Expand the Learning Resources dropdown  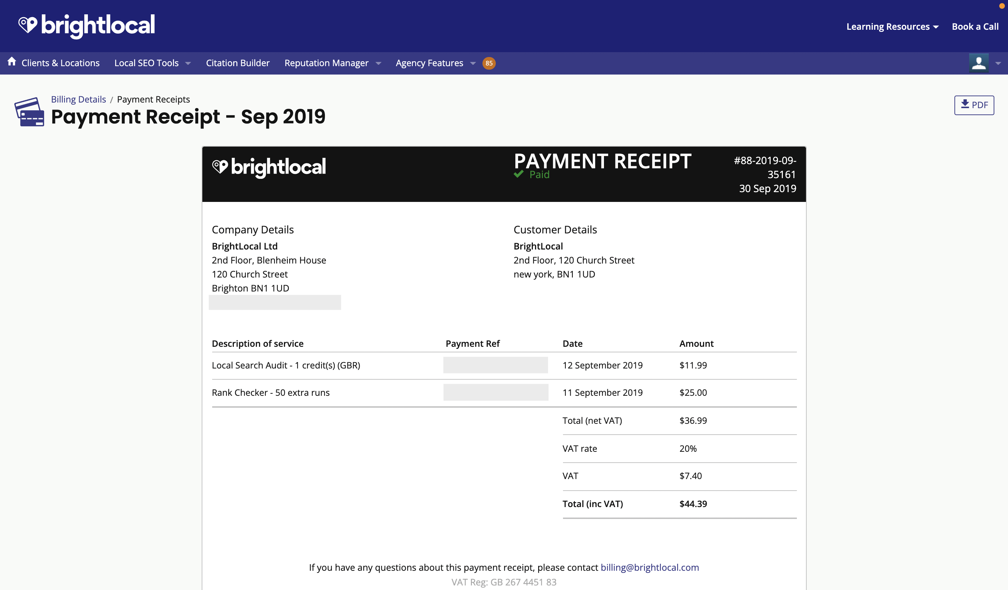pos(892,26)
